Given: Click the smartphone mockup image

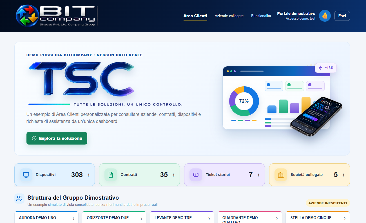Looking at the screenshot, I should coord(316,117).
